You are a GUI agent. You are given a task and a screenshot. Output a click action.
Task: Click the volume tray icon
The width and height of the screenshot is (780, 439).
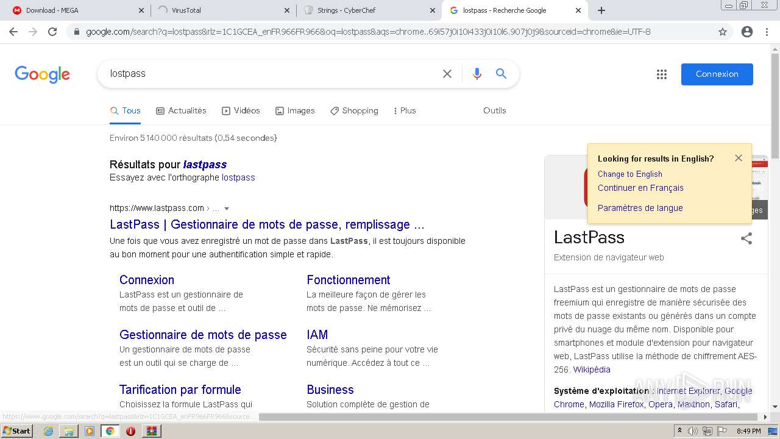pyautogui.click(x=693, y=431)
